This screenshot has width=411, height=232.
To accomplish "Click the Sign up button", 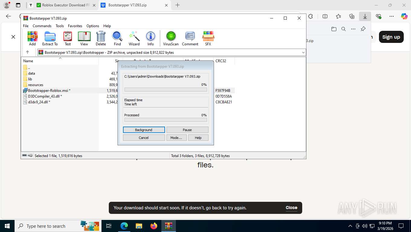I will pyautogui.click(x=391, y=37).
